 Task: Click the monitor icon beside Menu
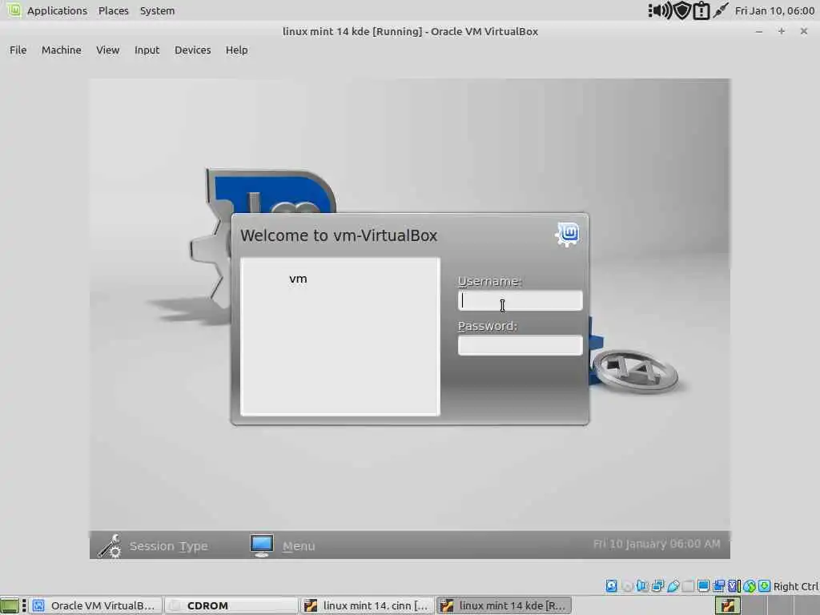coord(262,545)
